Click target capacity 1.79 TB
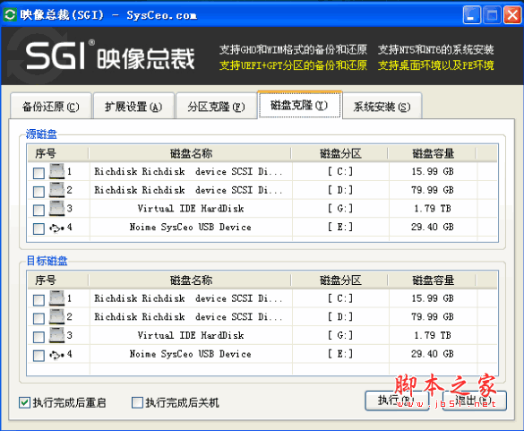The image size is (524, 431). coord(433,335)
